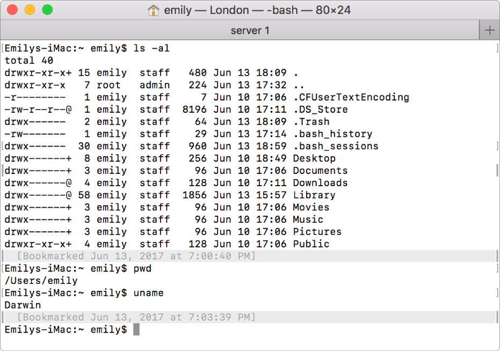Select the "server 1" tab
Screen dimensions: 500x351
(250, 31)
